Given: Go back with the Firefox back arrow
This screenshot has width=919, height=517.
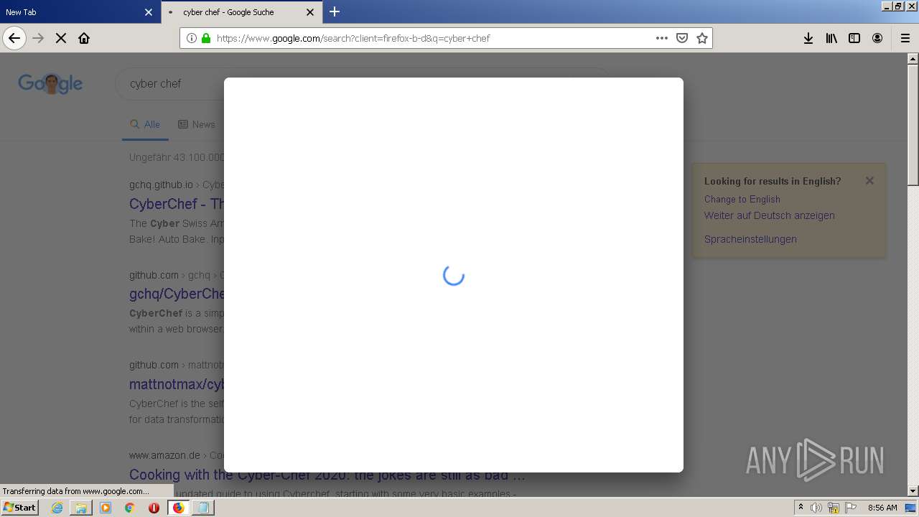Looking at the screenshot, I should [14, 38].
